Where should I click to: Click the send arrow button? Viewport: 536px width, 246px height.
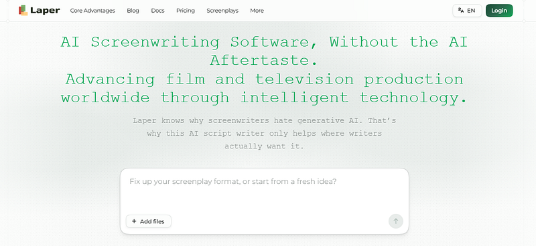tap(395, 221)
